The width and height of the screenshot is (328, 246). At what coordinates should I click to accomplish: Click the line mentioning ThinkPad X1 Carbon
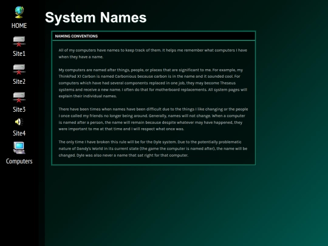click(x=149, y=77)
